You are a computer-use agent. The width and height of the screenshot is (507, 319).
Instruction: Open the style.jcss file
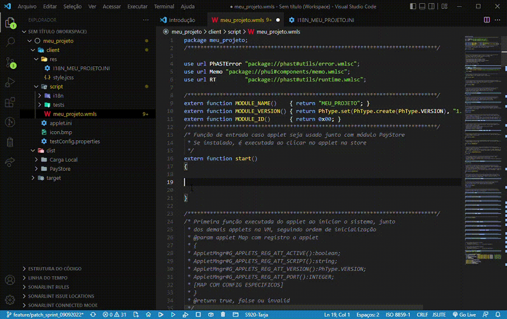[x=63, y=77]
